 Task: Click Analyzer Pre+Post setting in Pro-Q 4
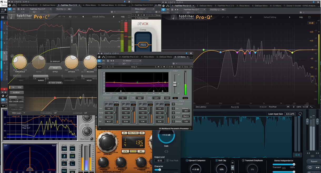(x=272, y=107)
